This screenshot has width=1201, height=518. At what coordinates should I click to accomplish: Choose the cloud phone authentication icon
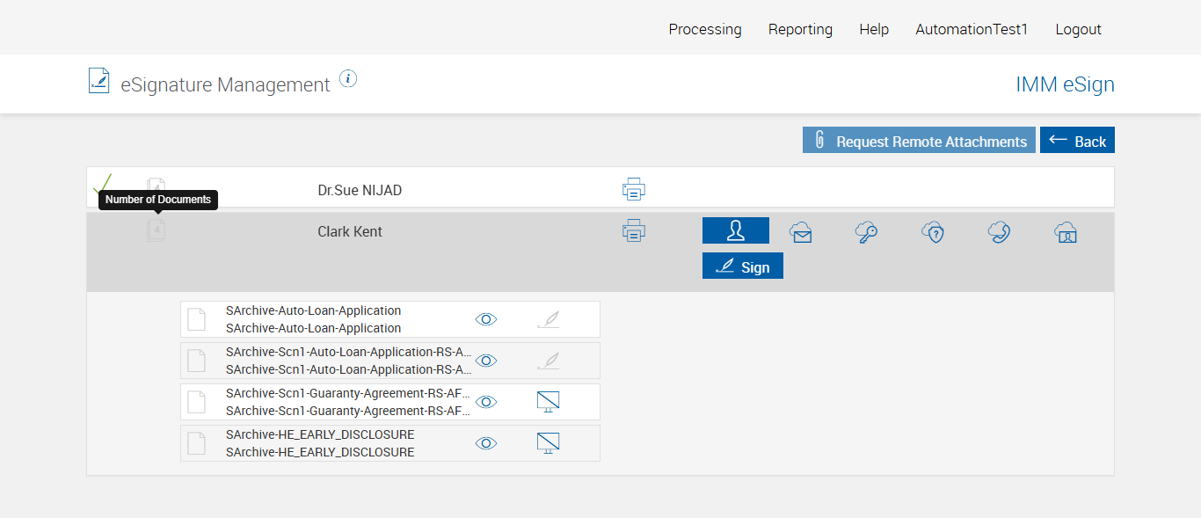click(999, 231)
